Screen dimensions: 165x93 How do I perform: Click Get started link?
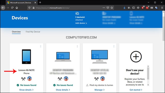tap(136, 90)
